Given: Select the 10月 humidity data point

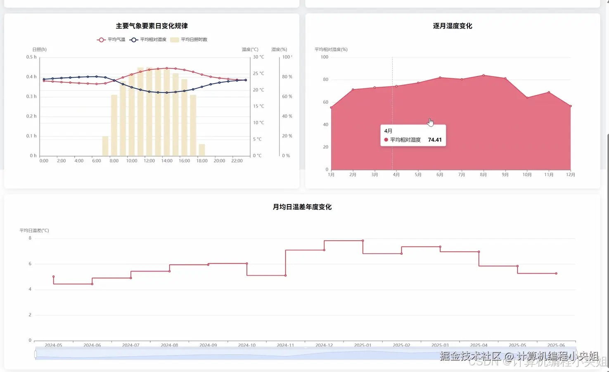Looking at the screenshot, I should click(x=527, y=98).
